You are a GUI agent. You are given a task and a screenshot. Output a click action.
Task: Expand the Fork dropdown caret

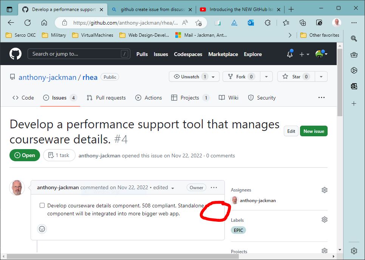tap(267, 76)
